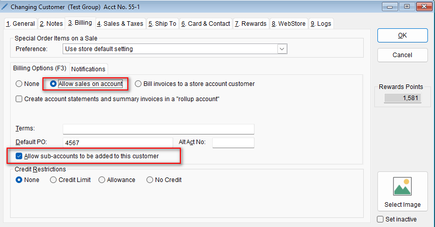435x227 pixels.
Task: Choose the No Credit option
Action: 150,180
